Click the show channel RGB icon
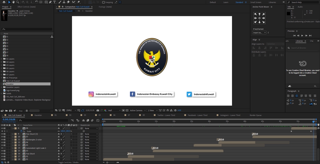The image size is (320, 164). click(105, 110)
